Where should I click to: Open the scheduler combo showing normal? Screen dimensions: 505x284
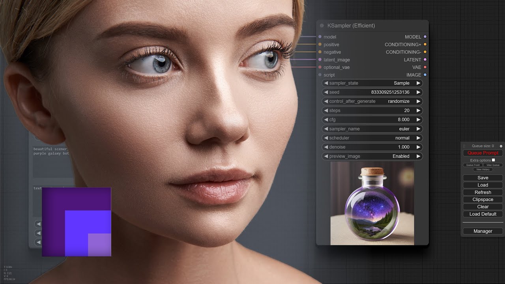coord(372,138)
